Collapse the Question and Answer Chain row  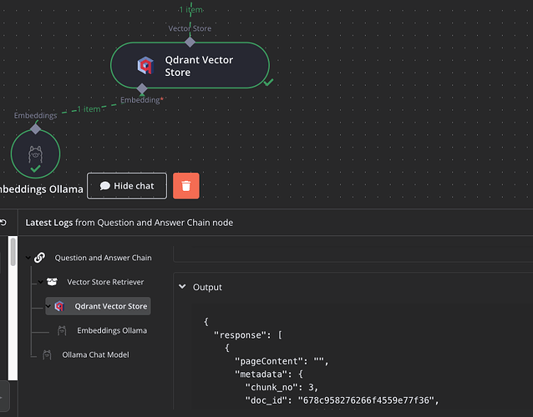point(28,258)
